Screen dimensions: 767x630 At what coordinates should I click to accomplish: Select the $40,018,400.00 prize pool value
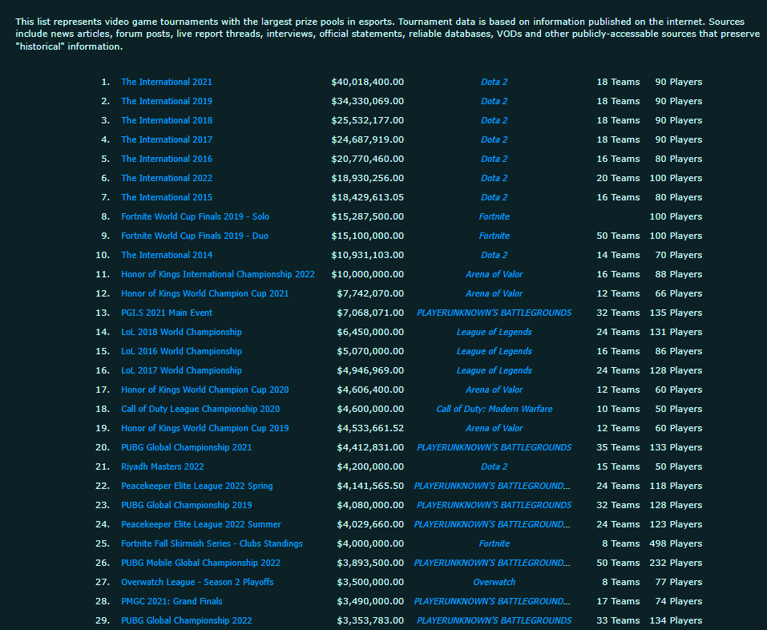[367, 82]
